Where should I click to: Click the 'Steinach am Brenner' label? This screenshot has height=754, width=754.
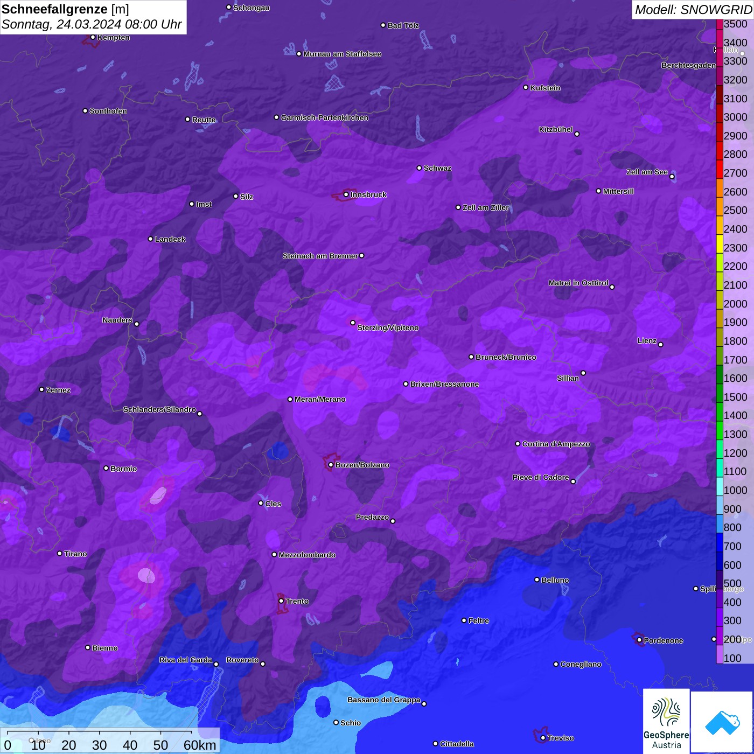click(320, 256)
